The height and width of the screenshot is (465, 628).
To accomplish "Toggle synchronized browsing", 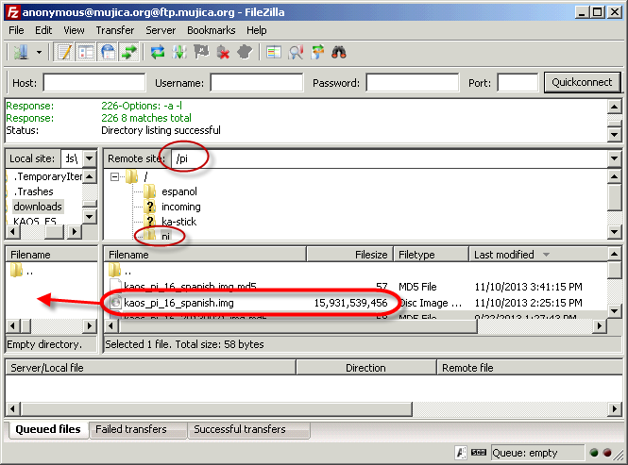I will 317,53.
